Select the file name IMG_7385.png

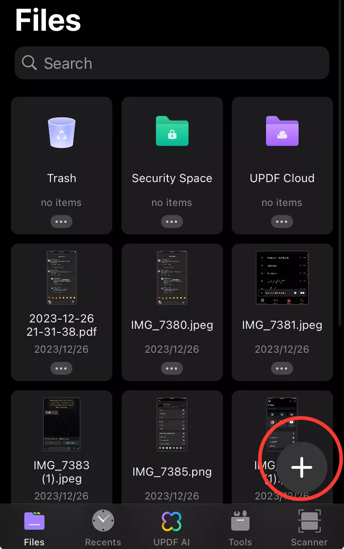pos(172,472)
